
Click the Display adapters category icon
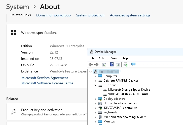click(100, 99)
